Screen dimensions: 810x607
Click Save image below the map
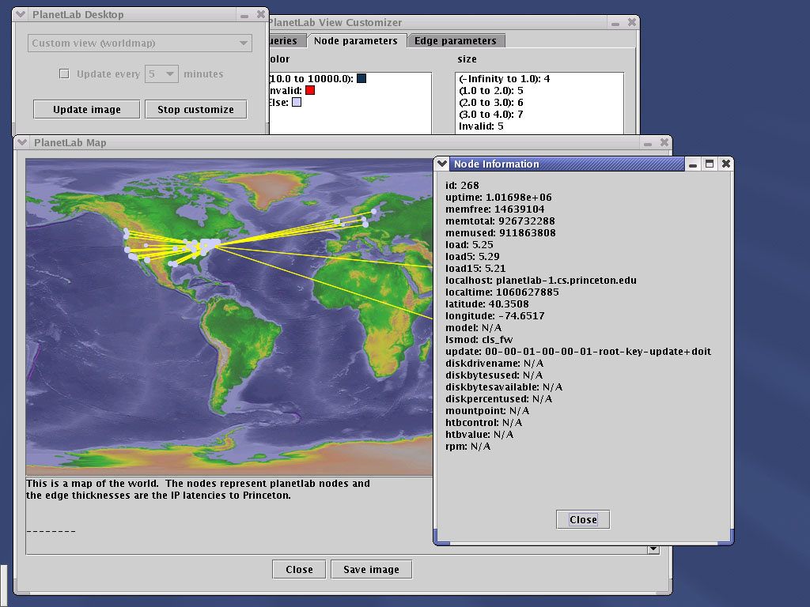point(371,569)
